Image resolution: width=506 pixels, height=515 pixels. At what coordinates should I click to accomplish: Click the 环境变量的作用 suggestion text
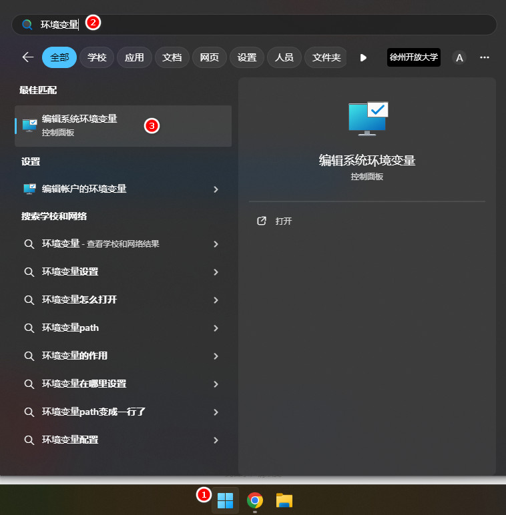pos(75,356)
